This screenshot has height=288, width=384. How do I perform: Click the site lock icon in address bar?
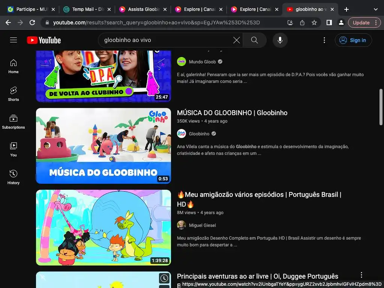(x=47, y=22)
